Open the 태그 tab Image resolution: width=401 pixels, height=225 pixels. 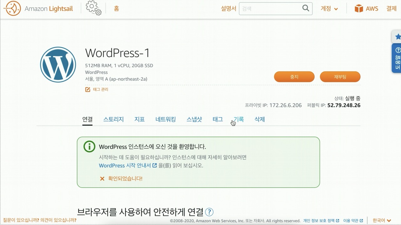(218, 119)
